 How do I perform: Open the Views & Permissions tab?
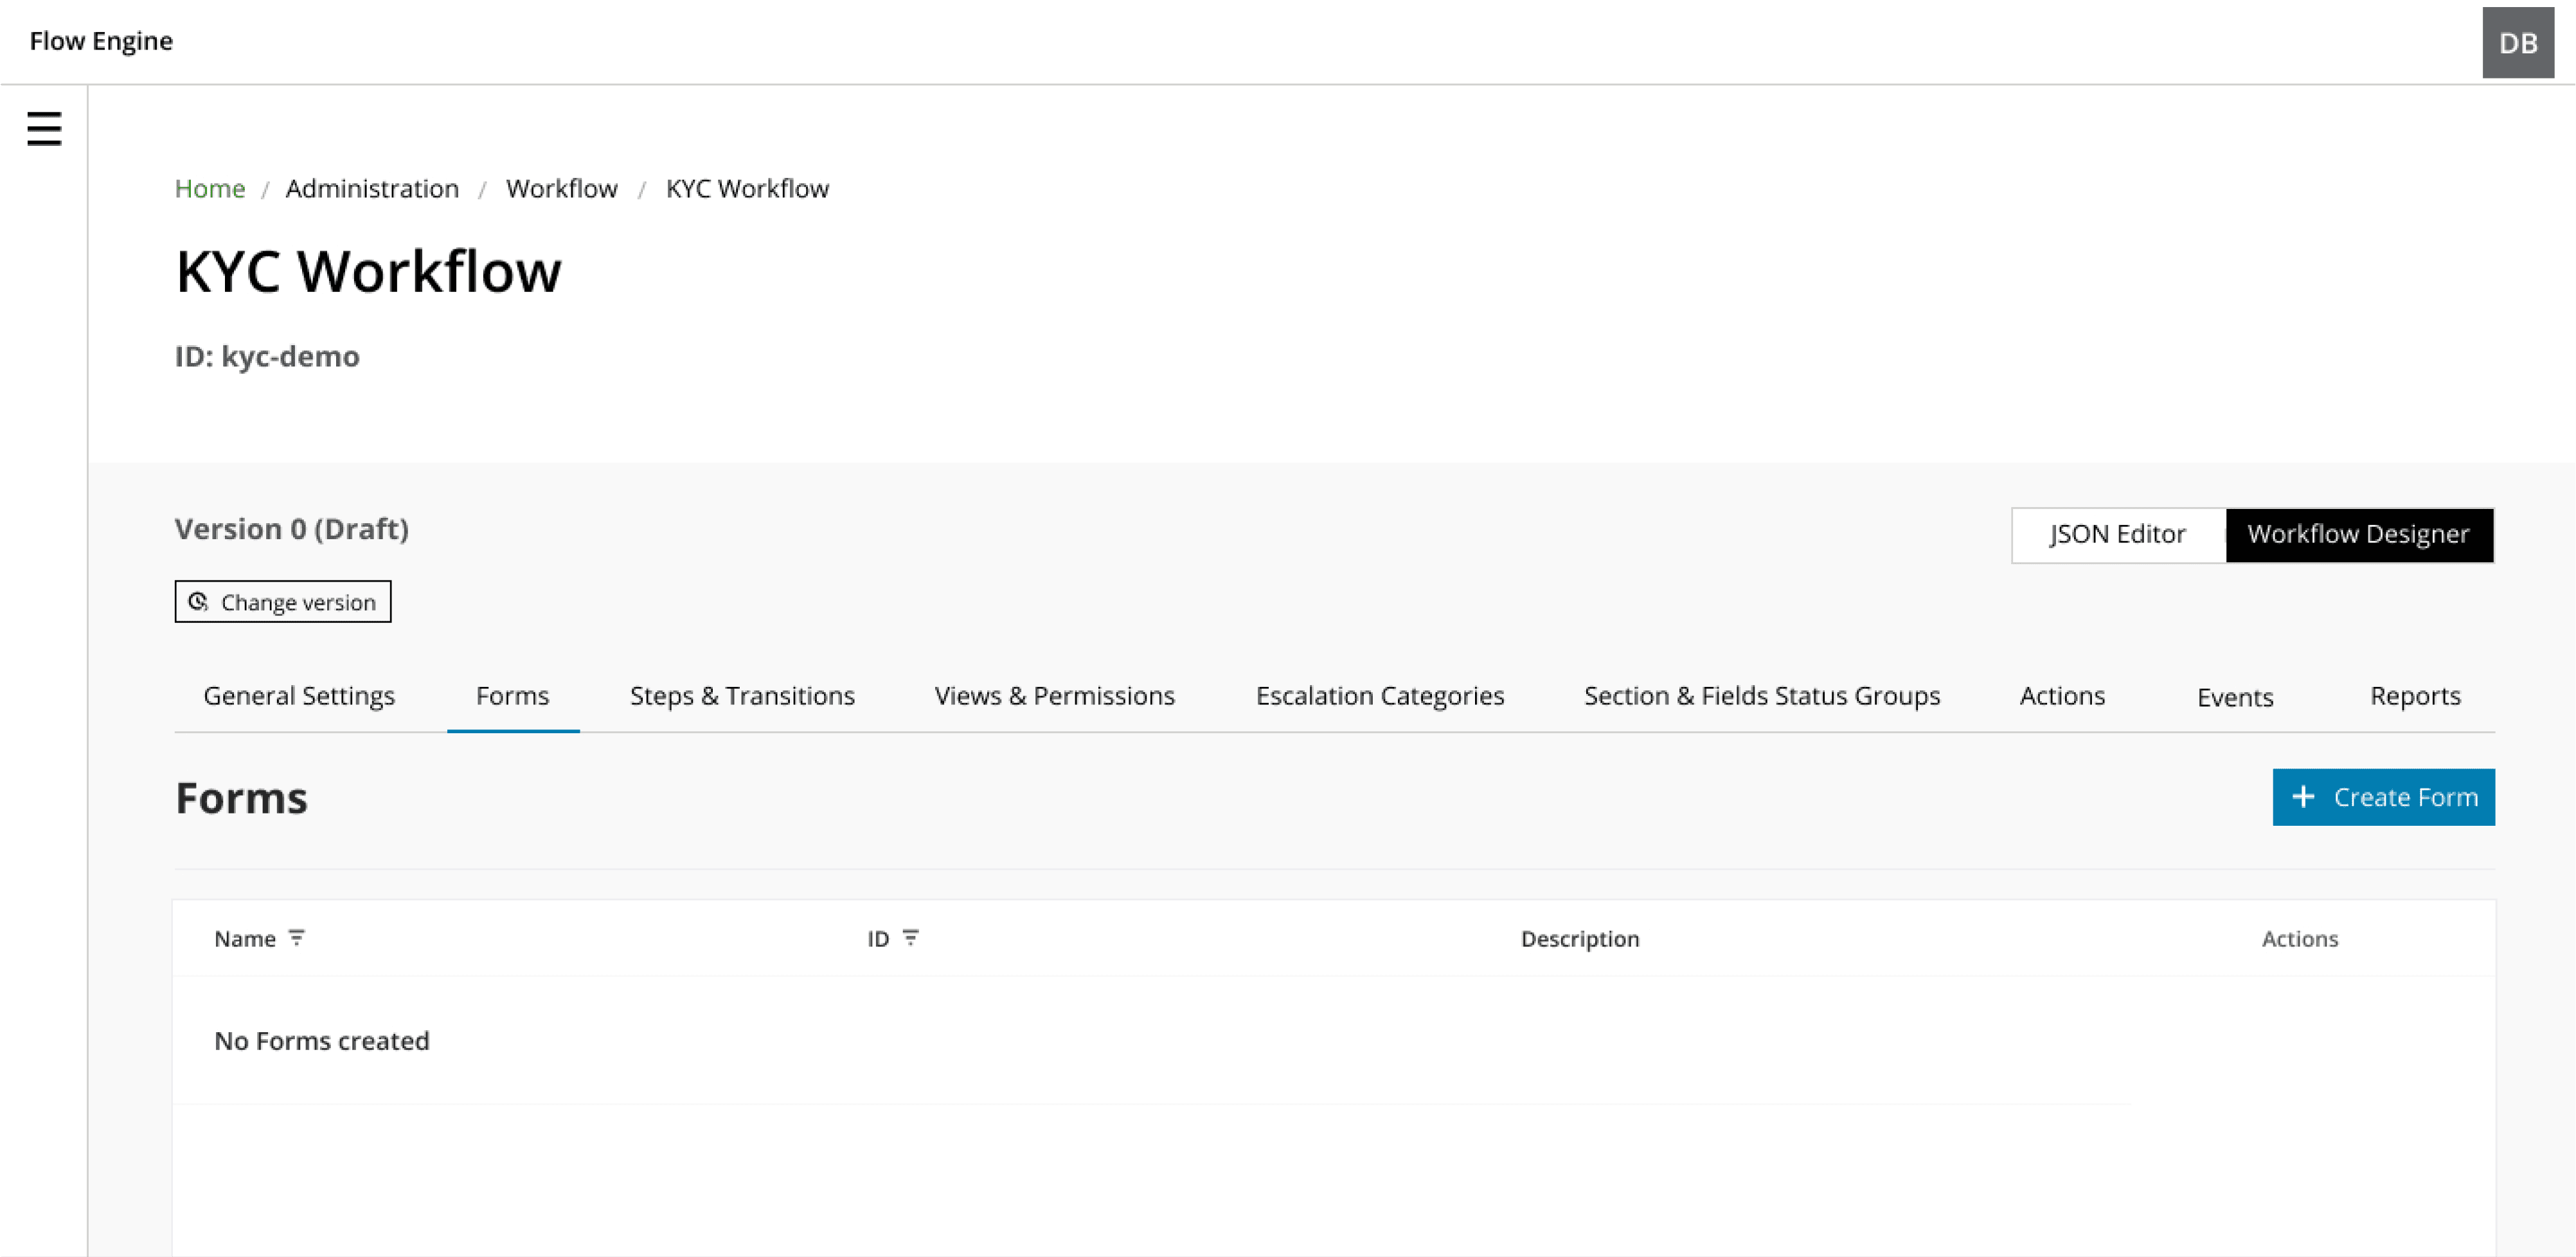coord(1054,696)
